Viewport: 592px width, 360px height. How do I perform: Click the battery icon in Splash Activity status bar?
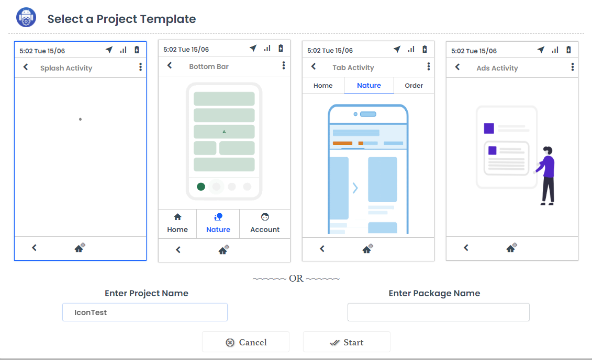[x=137, y=50]
